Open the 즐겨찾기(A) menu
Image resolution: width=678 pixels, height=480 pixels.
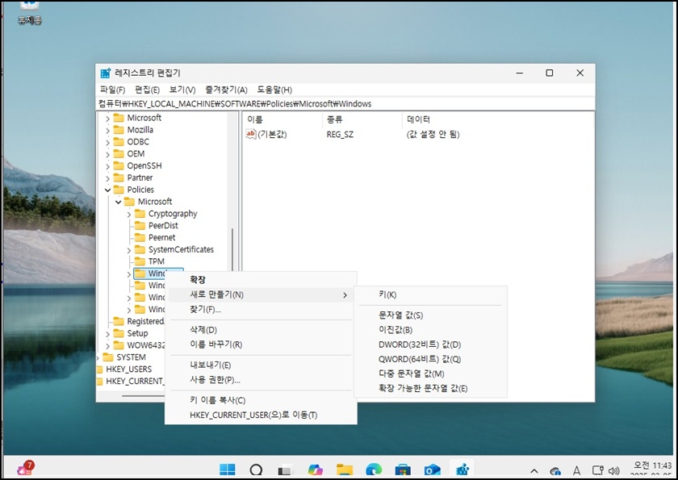click(226, 90)
